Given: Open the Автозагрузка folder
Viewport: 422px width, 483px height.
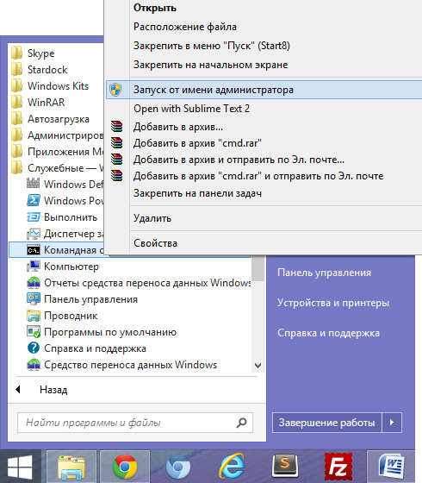Looking at the screenshot, I should [x=50, y=119].
